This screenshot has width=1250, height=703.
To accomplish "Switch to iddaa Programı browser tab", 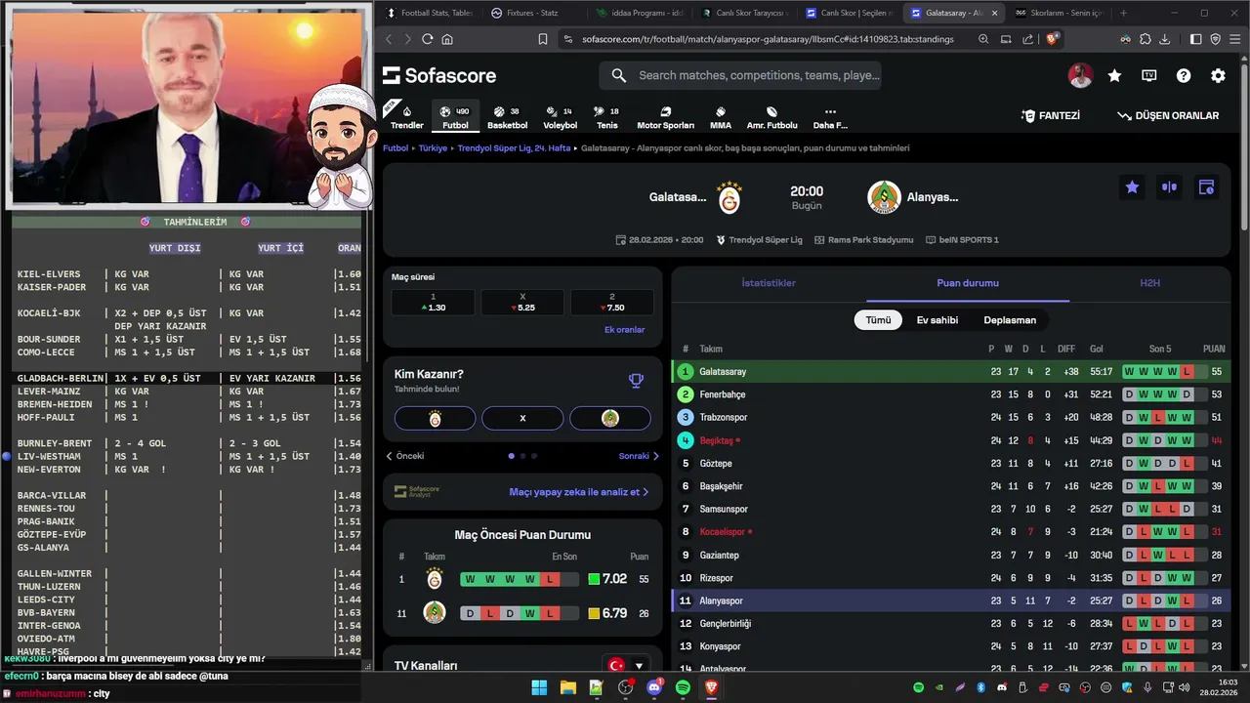I will [639, 13].
